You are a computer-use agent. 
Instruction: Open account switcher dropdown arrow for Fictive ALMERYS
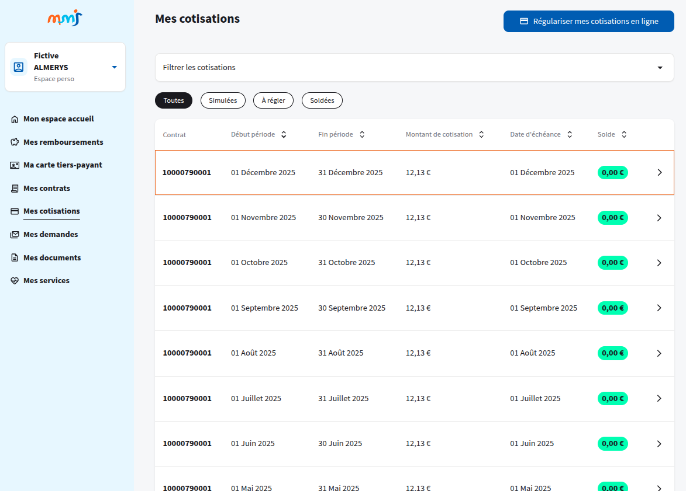(x=114, y=67)
